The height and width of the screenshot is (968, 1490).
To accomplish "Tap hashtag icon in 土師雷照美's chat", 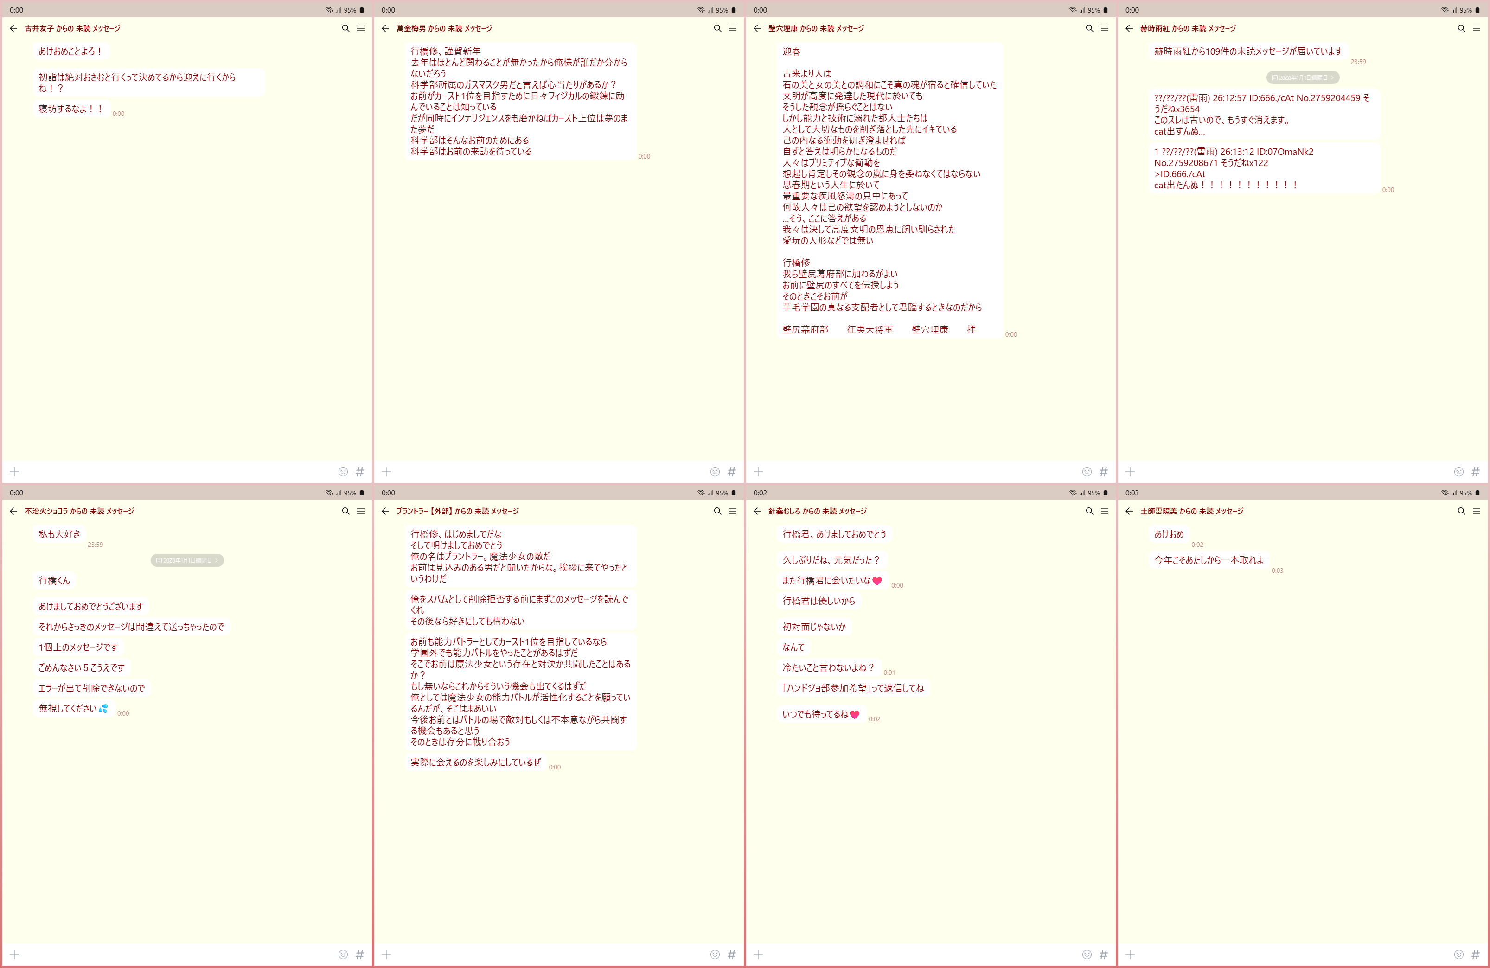I will point(1476,954).
